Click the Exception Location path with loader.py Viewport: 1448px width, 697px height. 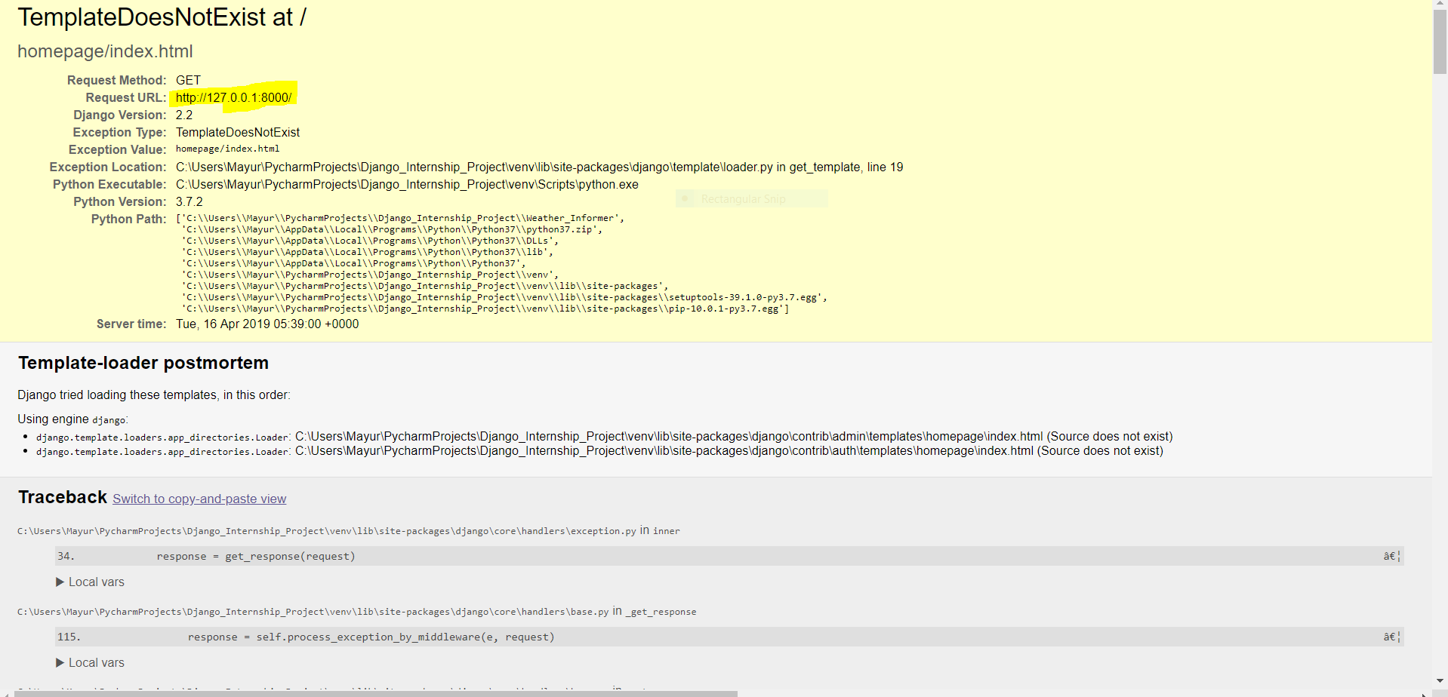[x=539, y=167]
